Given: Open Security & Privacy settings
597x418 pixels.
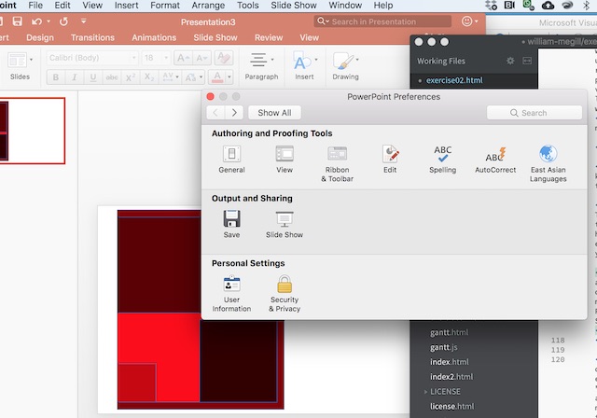Looking at the screenshot, I should pyautogui.click(x=285, y=293).
